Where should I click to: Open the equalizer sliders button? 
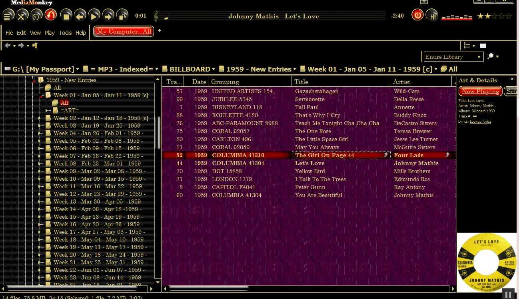(x=431, y=16)
